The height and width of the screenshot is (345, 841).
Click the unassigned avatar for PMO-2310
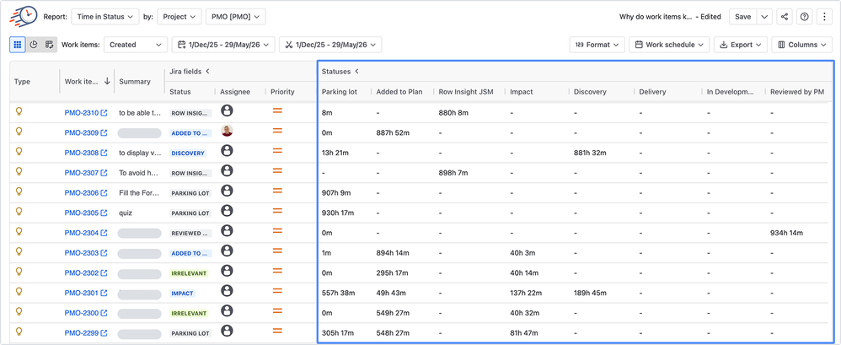pyautogui.click(x=227, y=111)
